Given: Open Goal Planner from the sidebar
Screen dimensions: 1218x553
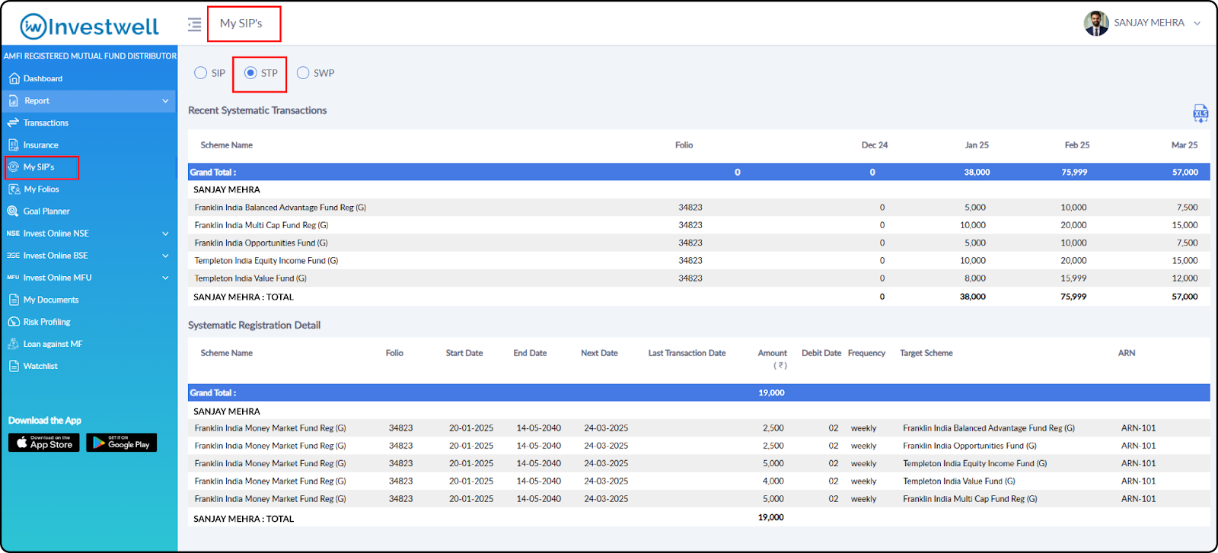Looking at the screenshot, I should click(x=46, y=211).
